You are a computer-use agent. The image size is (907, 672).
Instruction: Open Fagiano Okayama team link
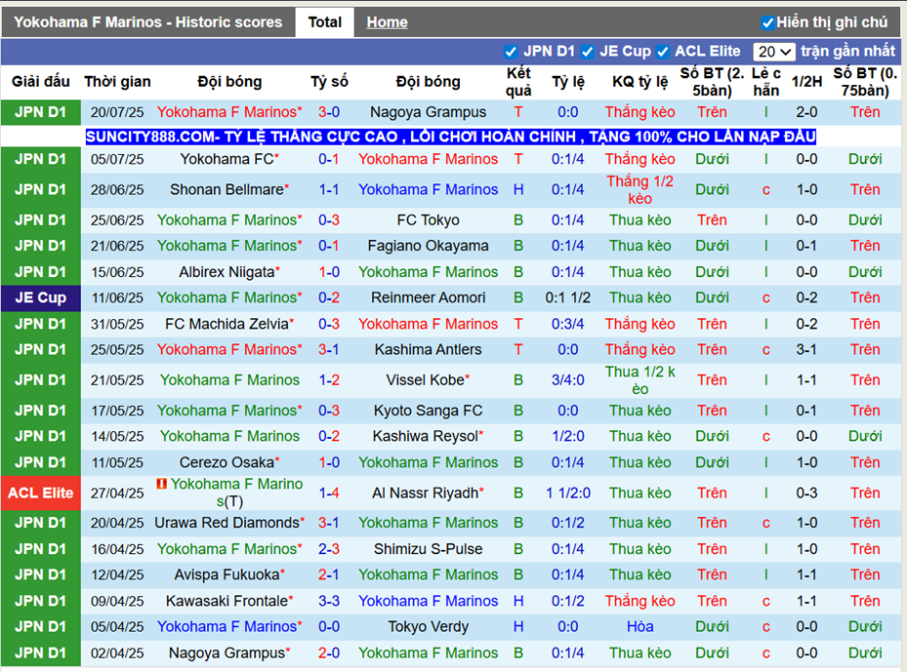click(428, 246)
